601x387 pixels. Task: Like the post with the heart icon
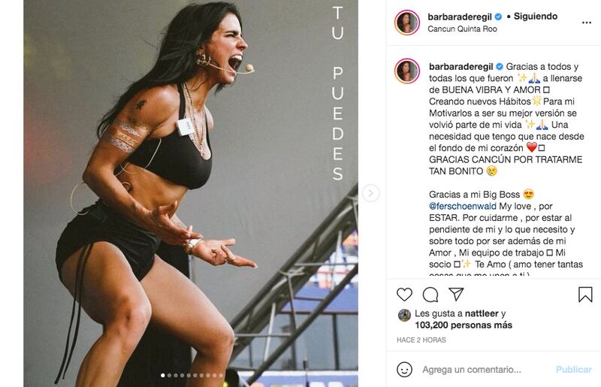point(404,294)
